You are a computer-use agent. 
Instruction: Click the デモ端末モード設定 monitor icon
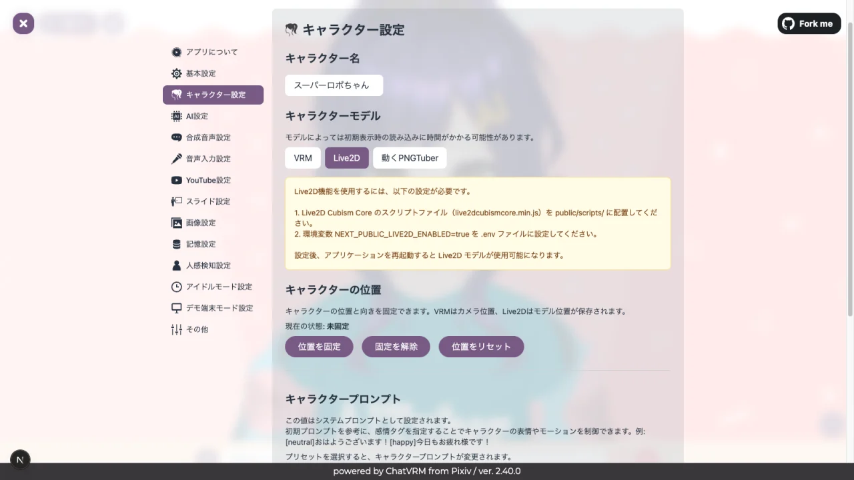(x=176, y=308)
